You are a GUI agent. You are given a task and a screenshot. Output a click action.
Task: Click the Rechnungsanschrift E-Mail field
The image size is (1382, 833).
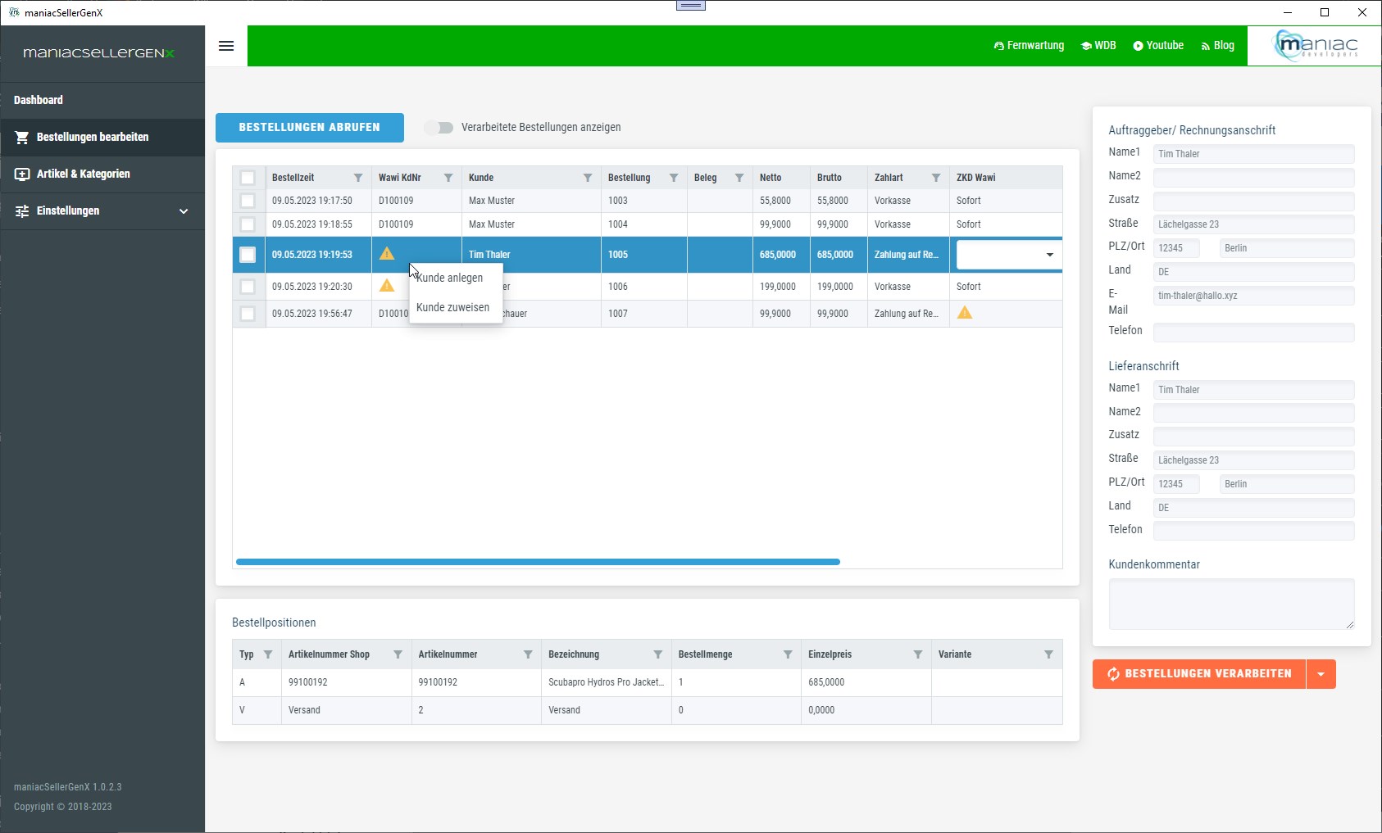point(1253,296)
